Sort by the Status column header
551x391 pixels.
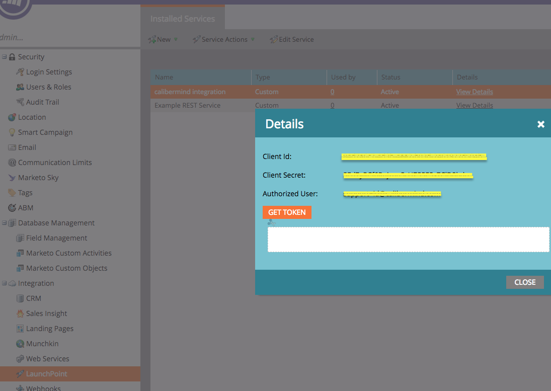(x=415, y=77)
